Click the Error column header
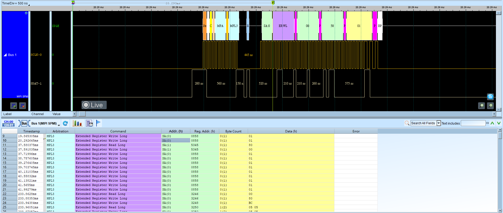503x213 pixels. pyautogui.click(x=356, y=131)
